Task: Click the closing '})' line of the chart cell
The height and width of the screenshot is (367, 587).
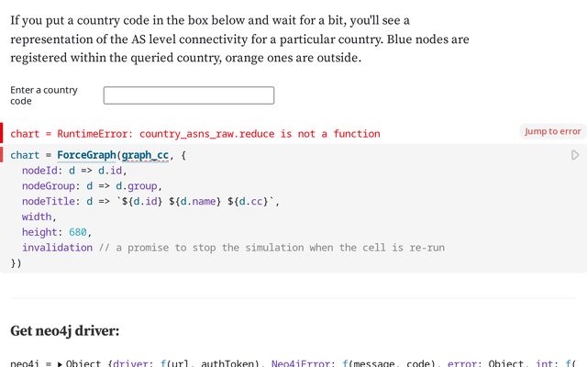Action: [16, 263]
